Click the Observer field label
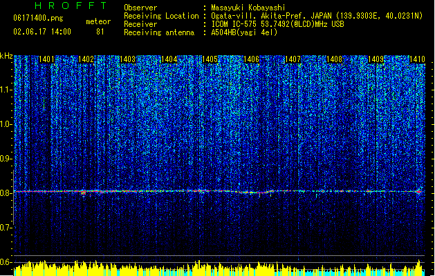 140,8
